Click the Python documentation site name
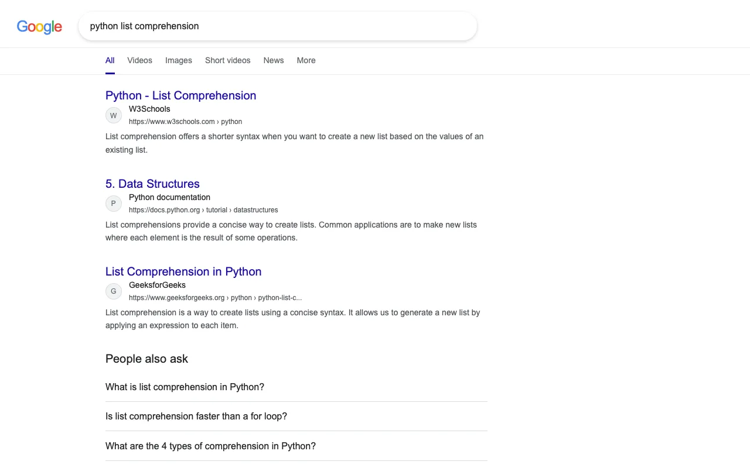The image size is (750, 468). pyautogui.click(x=169, y=197)
